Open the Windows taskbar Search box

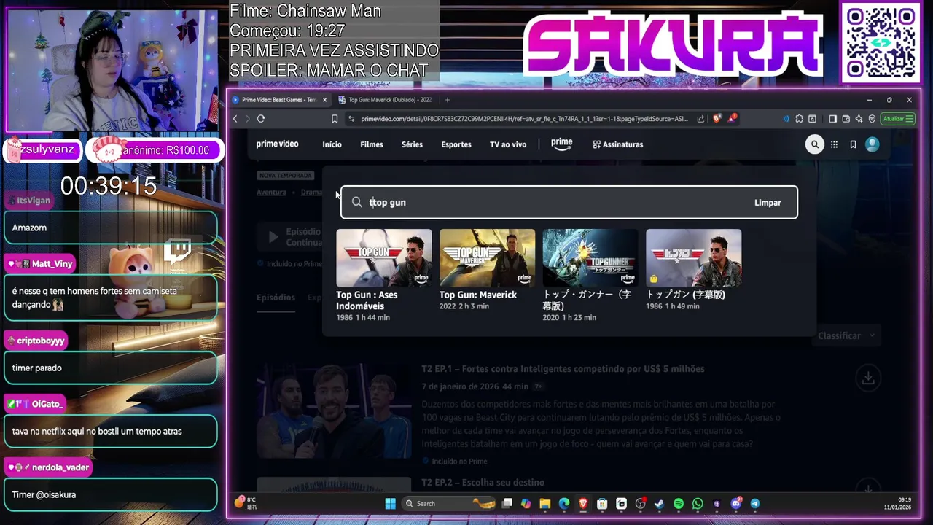click(449, 503)
